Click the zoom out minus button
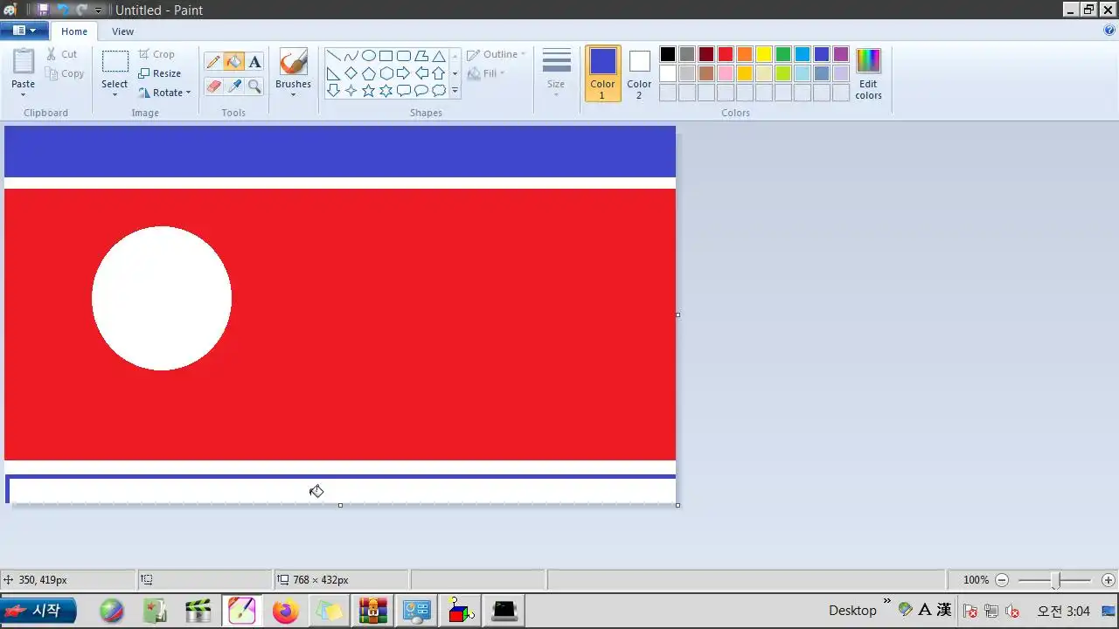This screenshot has height=629, width=1119. click(1003, 580)
